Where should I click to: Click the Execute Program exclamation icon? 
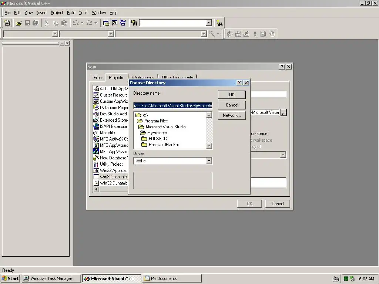(x=255, y=34)
